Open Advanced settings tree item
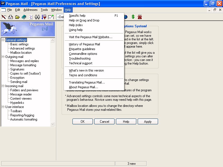 (23, 48)
